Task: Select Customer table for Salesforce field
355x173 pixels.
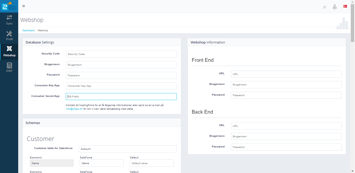Action: click(128, 149)
